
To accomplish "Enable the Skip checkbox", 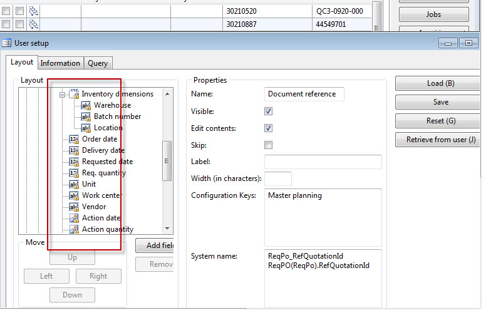I will pos(269,145).
